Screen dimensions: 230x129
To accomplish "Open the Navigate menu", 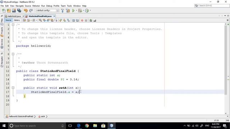I will pos(19,6).
